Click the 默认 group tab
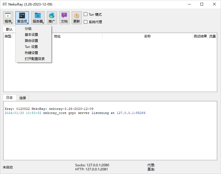 pyautogui.click(x=9, y=29)
